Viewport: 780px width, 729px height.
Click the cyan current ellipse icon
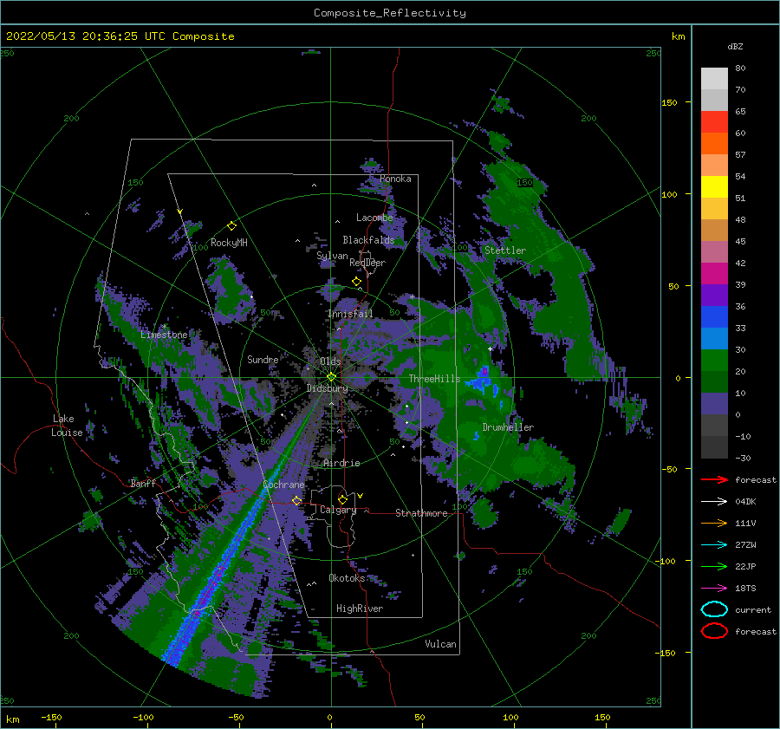pyautogui.click(x=714, y=609)
